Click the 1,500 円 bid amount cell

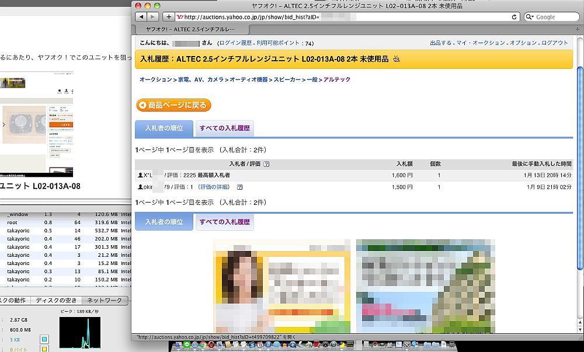coord(402,187)
